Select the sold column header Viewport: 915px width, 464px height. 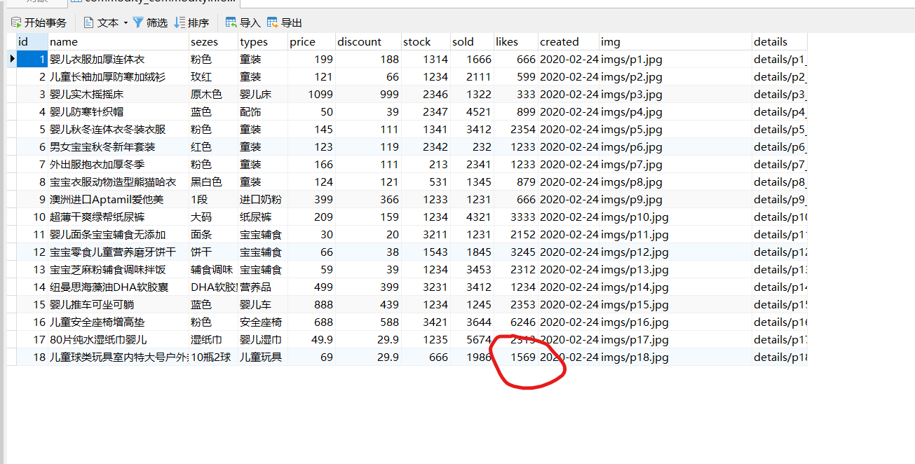click(472, 42)
